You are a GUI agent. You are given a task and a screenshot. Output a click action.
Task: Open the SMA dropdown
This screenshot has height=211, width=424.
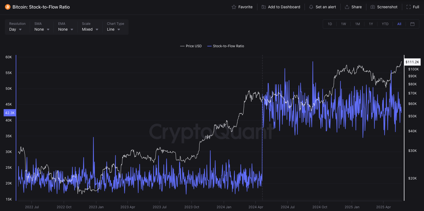(x=42, y=30)
